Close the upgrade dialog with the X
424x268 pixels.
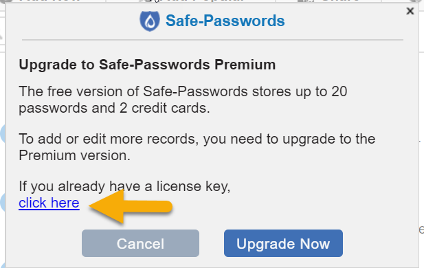click(410, 11)
